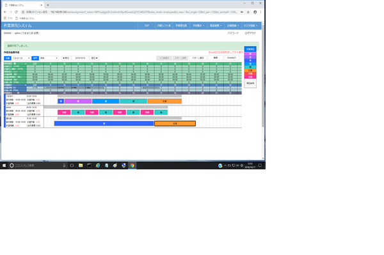384x255 pixels.
Task: Open the department selection dropdown
Action: 49,58
